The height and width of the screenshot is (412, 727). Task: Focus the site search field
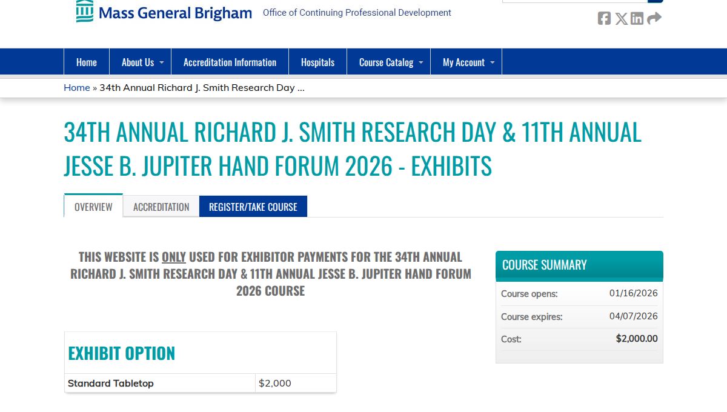[x=575, y=1]
